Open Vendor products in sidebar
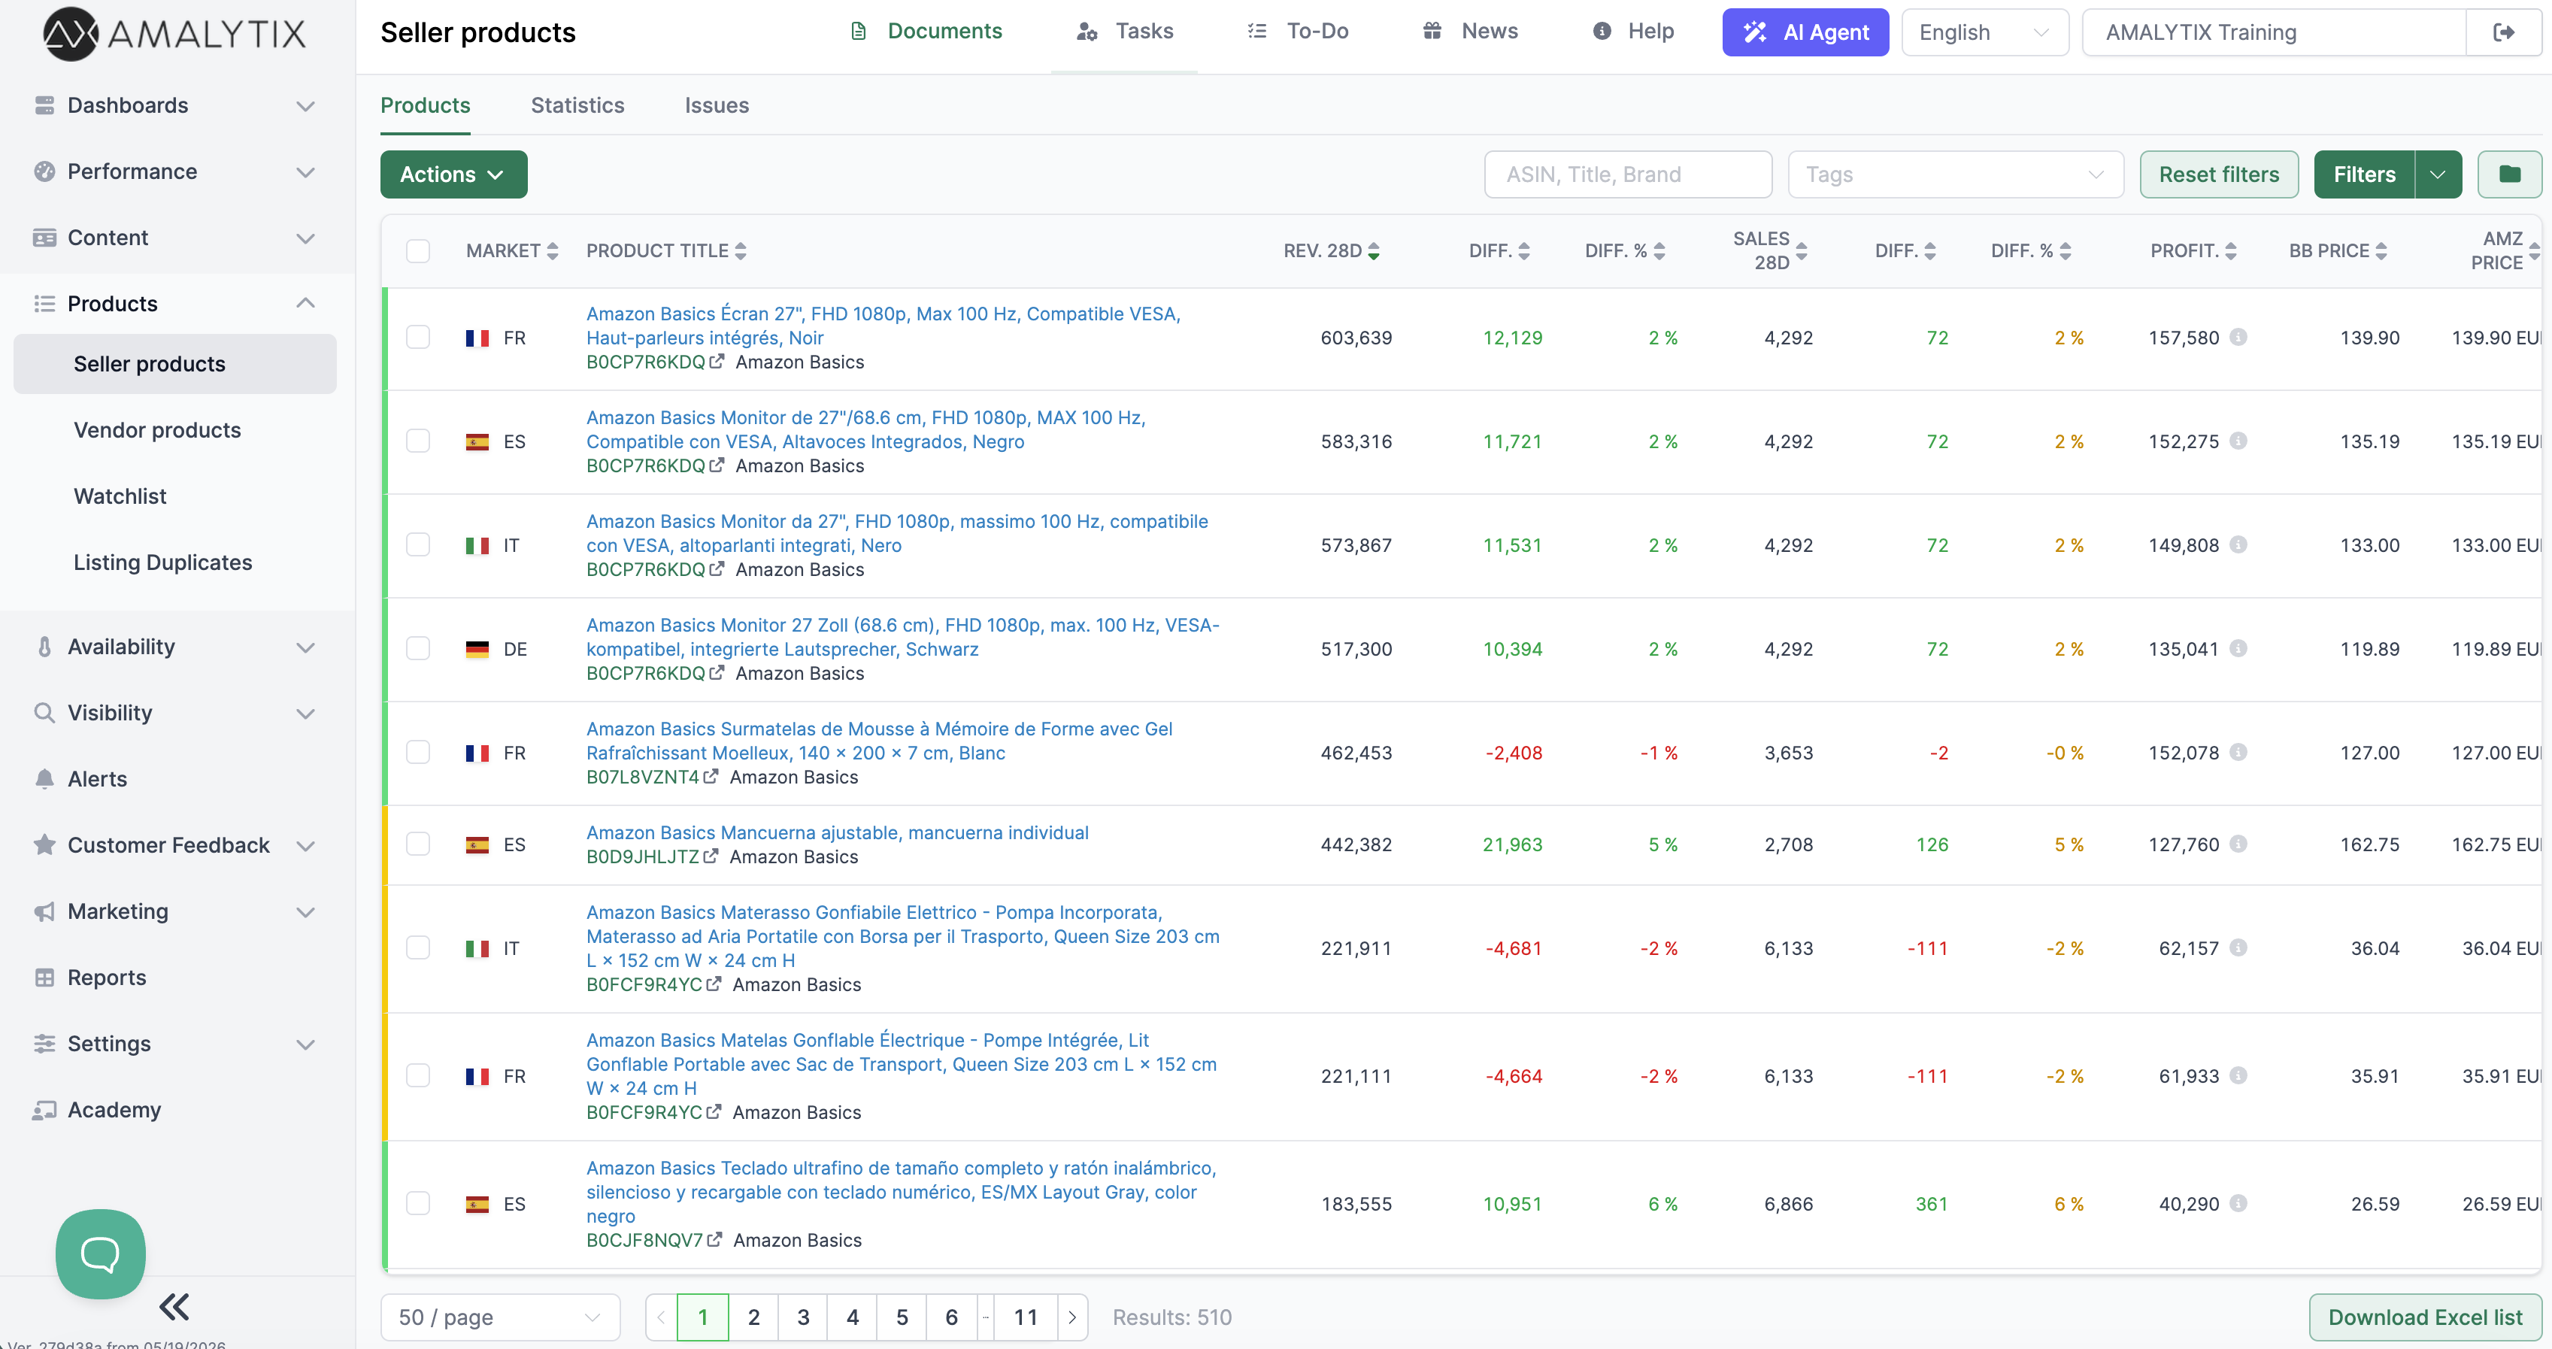The height and width of the screenshot is (1349, 2552). [157, 430]
